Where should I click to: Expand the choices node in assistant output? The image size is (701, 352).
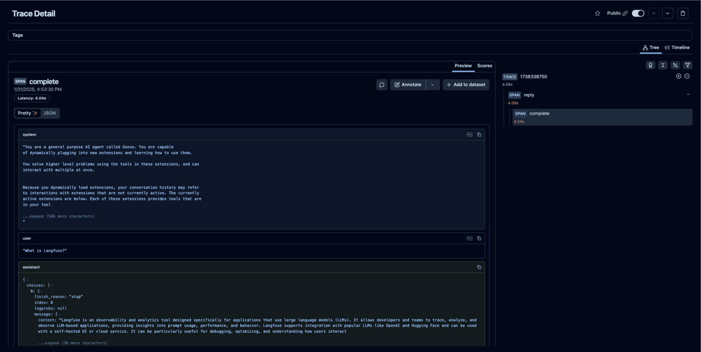point(51,285)
